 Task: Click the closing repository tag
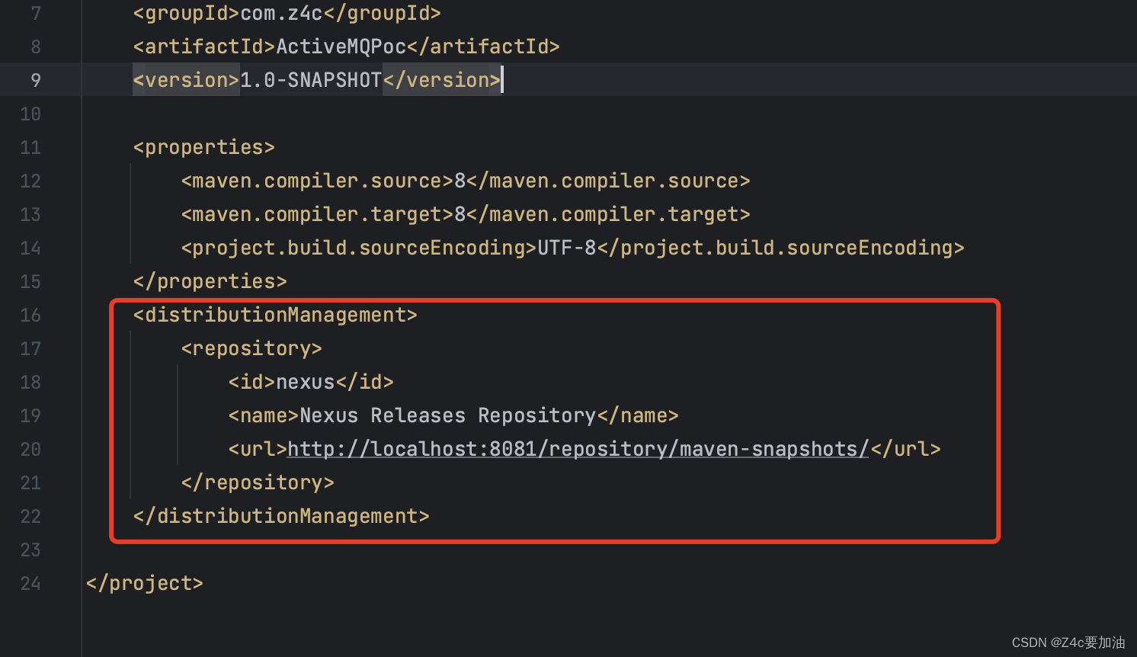(x=258, y=482)
